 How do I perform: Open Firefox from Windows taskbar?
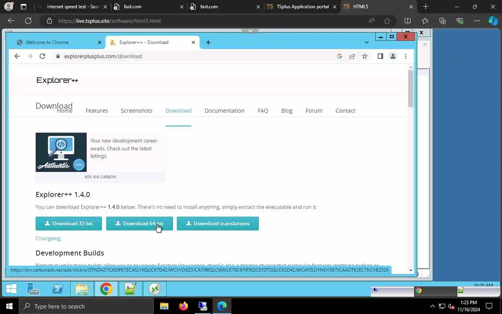[183, 306]
